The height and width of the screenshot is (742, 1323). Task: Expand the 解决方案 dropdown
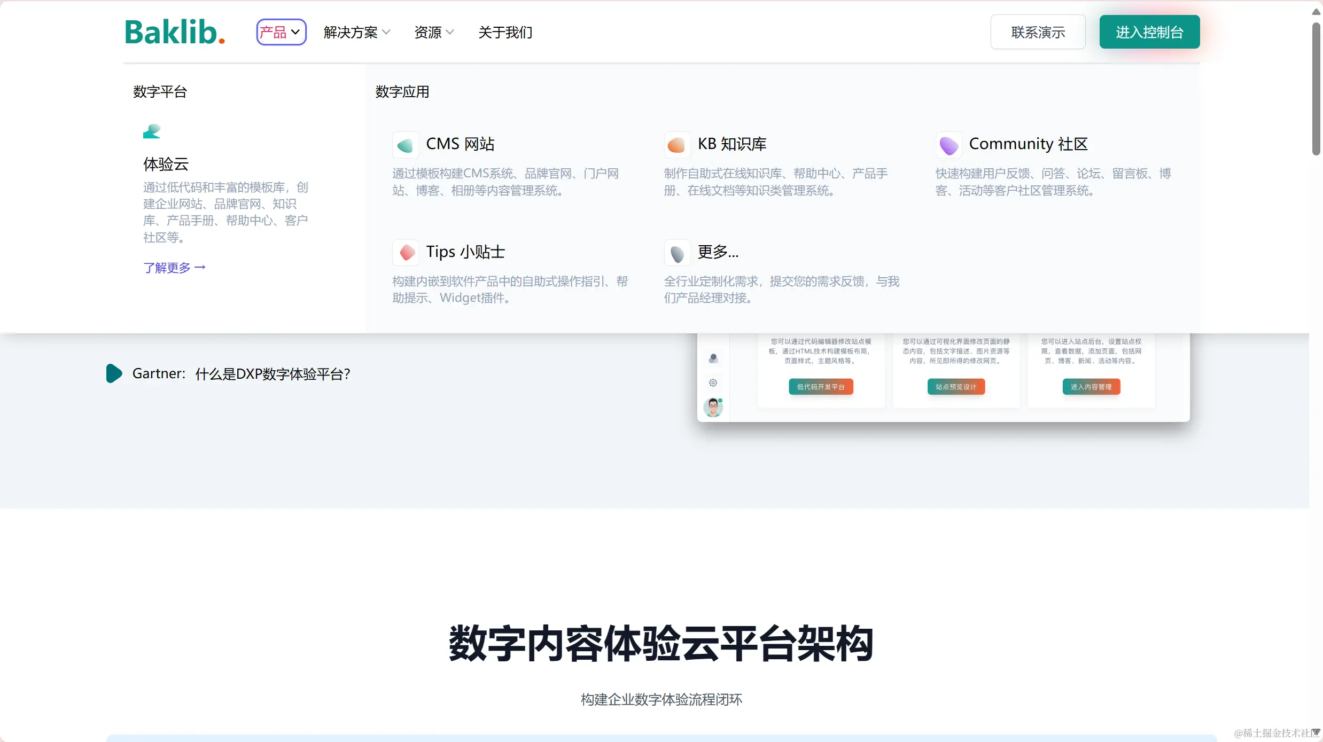tap(356, 32)
